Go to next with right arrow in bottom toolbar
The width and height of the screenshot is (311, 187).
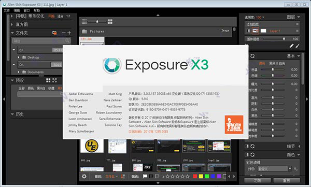234,176
